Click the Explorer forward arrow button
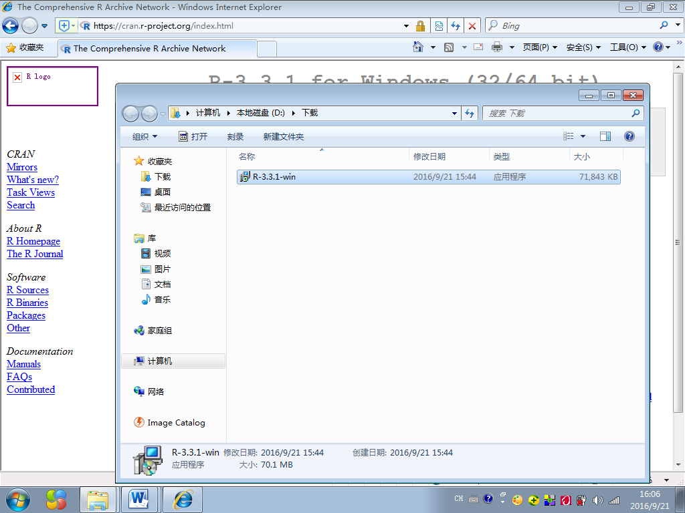This screenshot has width=685, height=513. pos(149,114)
